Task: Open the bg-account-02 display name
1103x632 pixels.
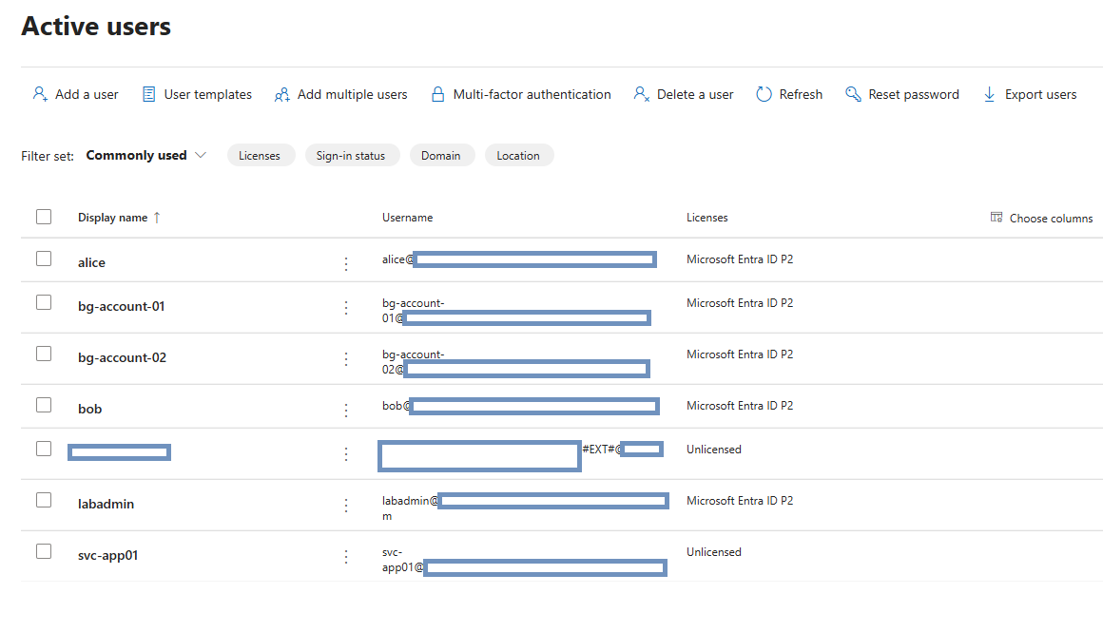Action: coord(122,358)
